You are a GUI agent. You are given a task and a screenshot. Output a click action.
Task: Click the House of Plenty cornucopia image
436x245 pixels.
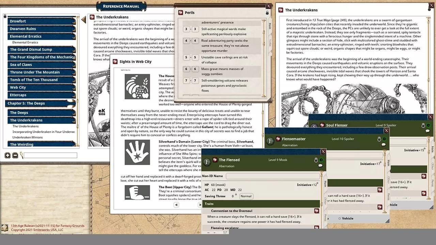click(x=137, y=87)
